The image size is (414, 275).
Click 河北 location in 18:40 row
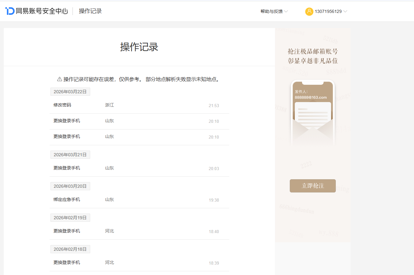click(x=109, y=231)
